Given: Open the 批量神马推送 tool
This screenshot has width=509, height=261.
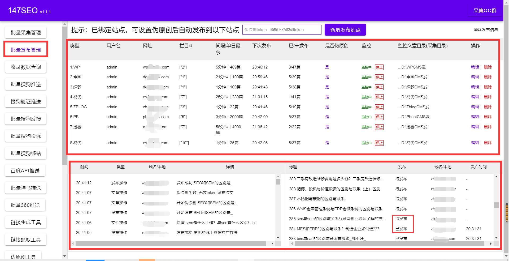Looking at the screenshot, I should pos(25,187).
